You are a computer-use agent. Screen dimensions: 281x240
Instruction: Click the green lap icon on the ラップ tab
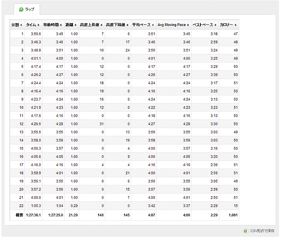coord(21,9)
